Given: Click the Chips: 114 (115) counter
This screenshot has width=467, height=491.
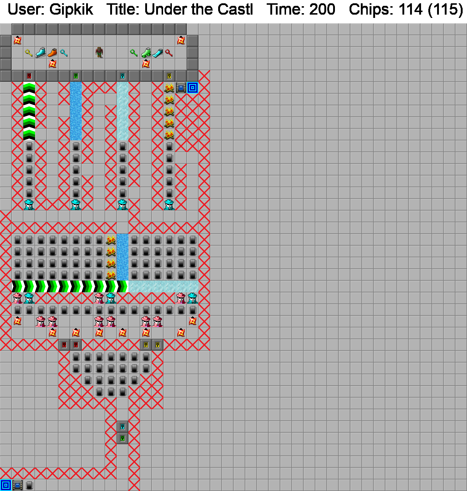Looking at the screenshot, I should [x=406, y=9].
